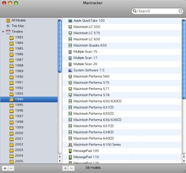Select Macintosh Performa 638CD entry
This screenshot has width=186, height=173.
click(122, 132)
